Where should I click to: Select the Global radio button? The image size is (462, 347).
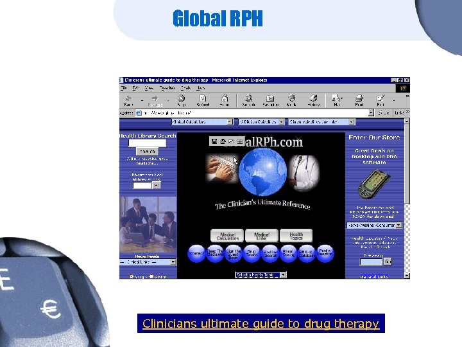151,276
